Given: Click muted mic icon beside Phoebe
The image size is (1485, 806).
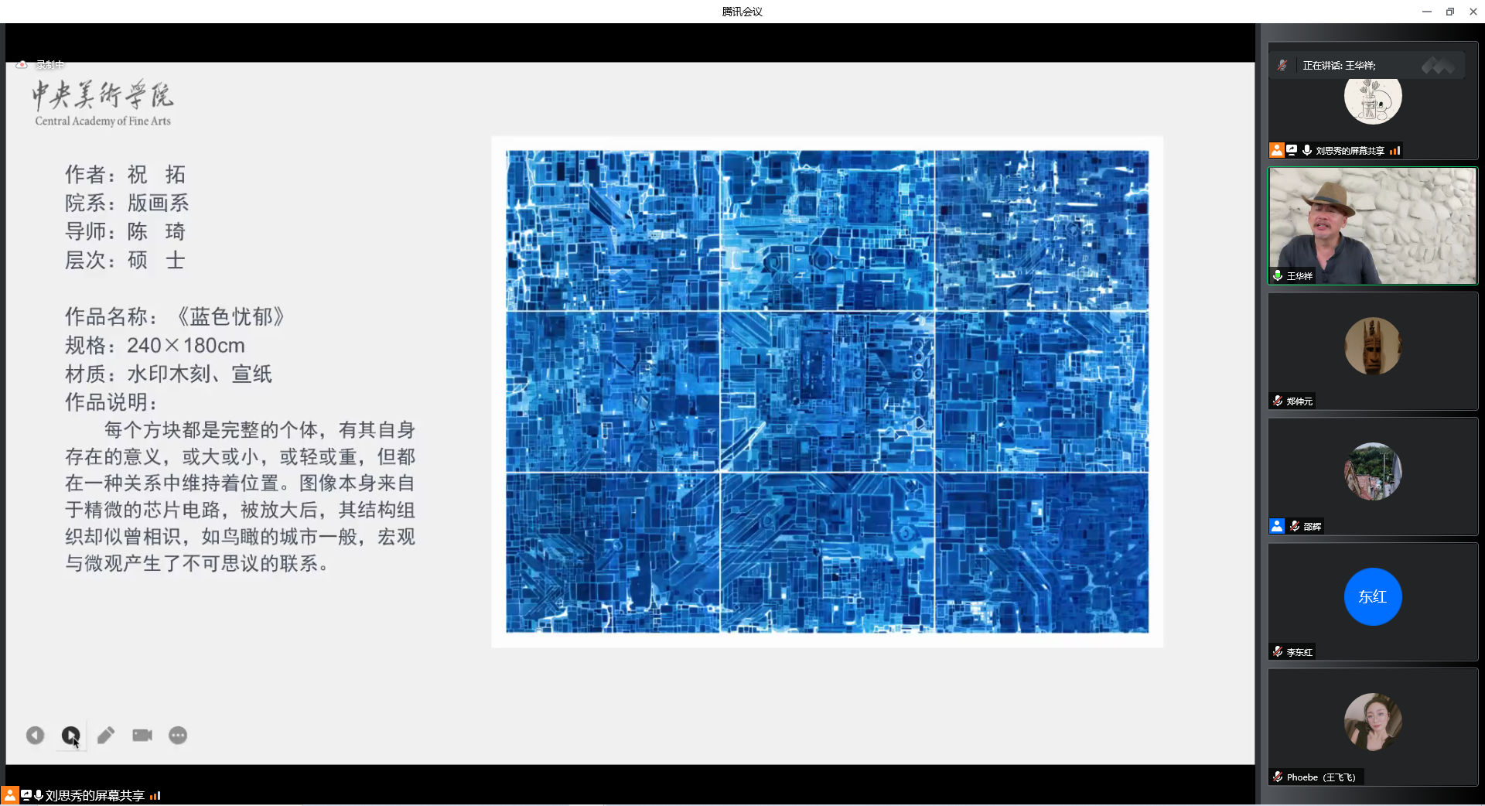Looking at the screenshot, I should click(1278, 777).
